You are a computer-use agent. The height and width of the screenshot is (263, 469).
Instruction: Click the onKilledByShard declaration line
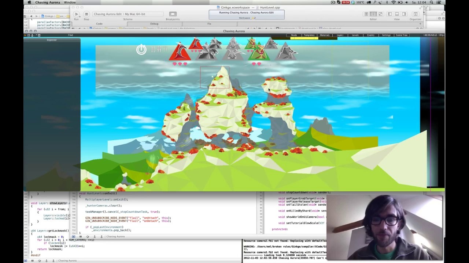click(302, 211)
